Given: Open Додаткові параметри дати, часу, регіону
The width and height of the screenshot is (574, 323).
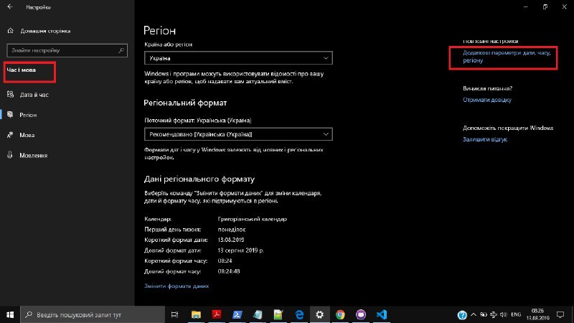Looking at the screenshot, I should click(507, 57).
